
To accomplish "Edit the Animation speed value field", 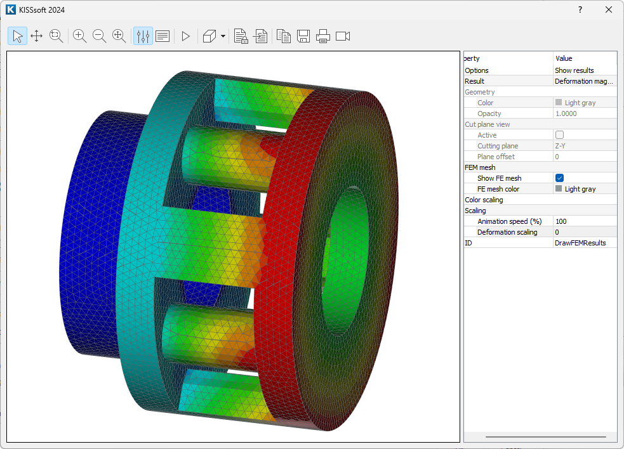I will click(x=584, y=221).
